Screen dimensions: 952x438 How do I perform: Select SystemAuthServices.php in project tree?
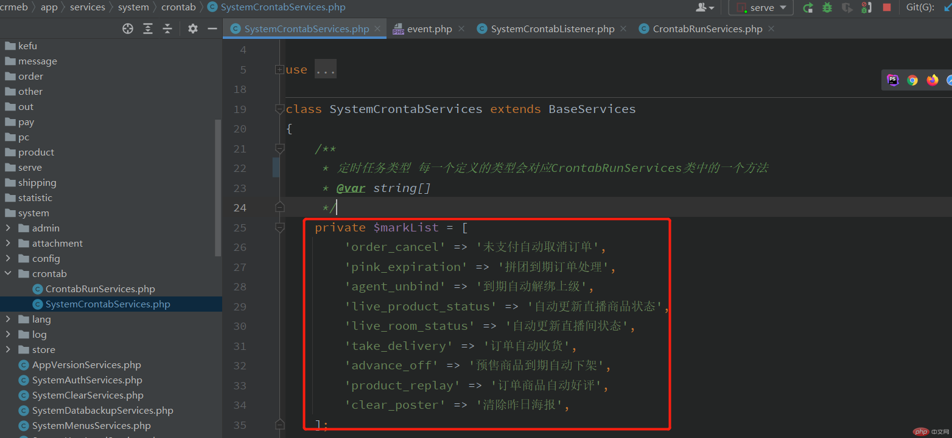pos(87,380)
